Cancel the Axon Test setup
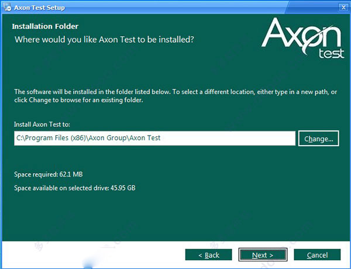 [x=317, y=255]
